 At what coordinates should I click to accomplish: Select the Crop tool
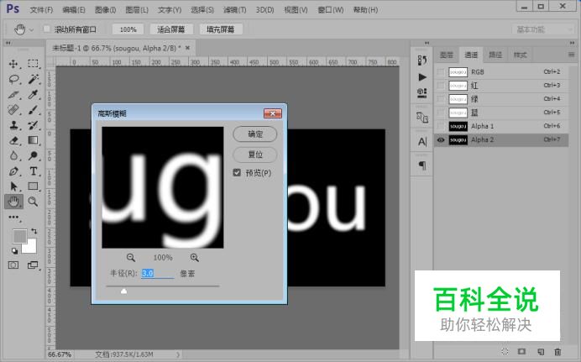pyautogui.click(x=13, y=94)
